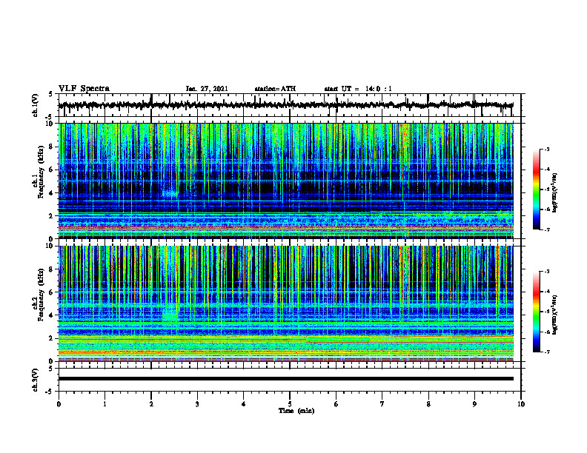
Task: Click the "-7" label on ch.1 color bar
Action: coord(546,229)
